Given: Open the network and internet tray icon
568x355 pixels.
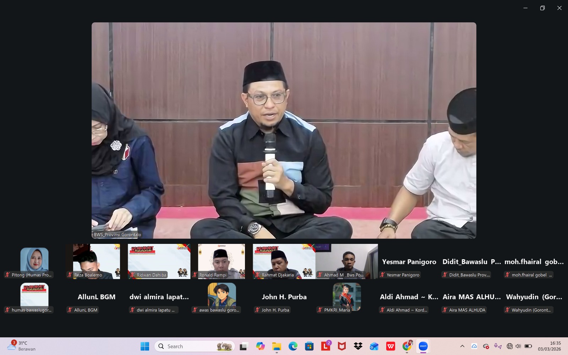Looking at the screenshot, I should [510, 346].
